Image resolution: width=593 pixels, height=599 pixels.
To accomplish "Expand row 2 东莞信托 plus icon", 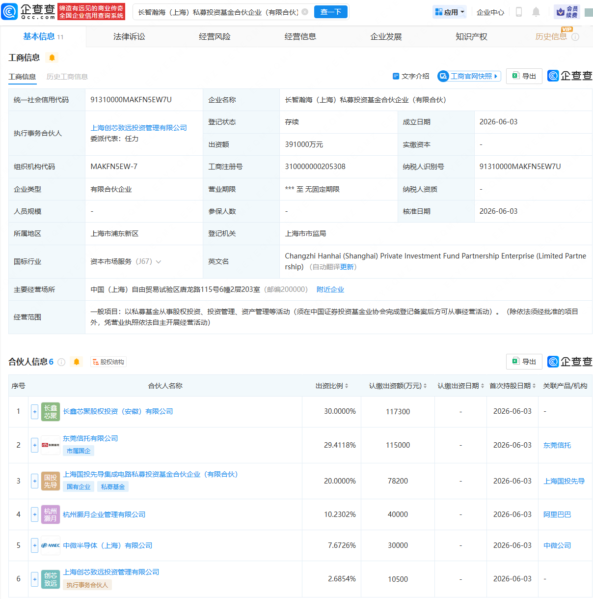I will click(34, 445).
